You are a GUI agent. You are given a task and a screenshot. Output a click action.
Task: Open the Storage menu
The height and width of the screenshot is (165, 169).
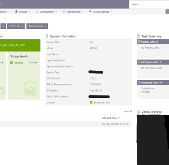tap(23, 12)
